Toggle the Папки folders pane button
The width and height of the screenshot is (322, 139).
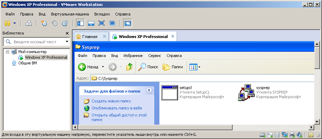click(173, 67)
